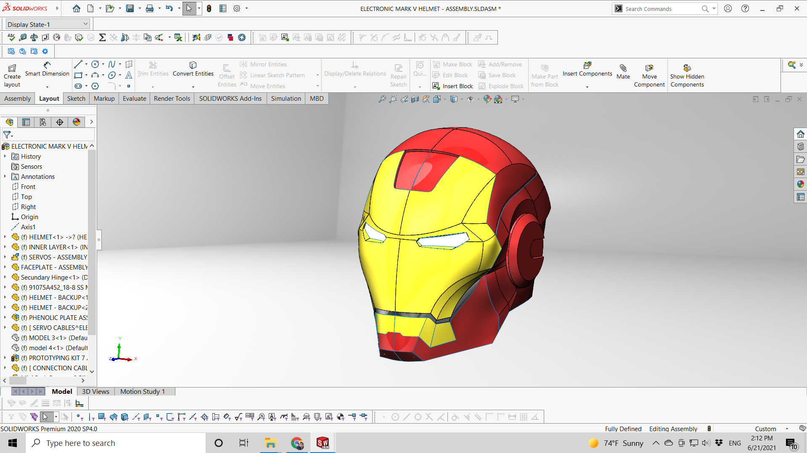Click the Move Component icon
The width and height of the screenshot is (807, 453).
tap(649, 68)
